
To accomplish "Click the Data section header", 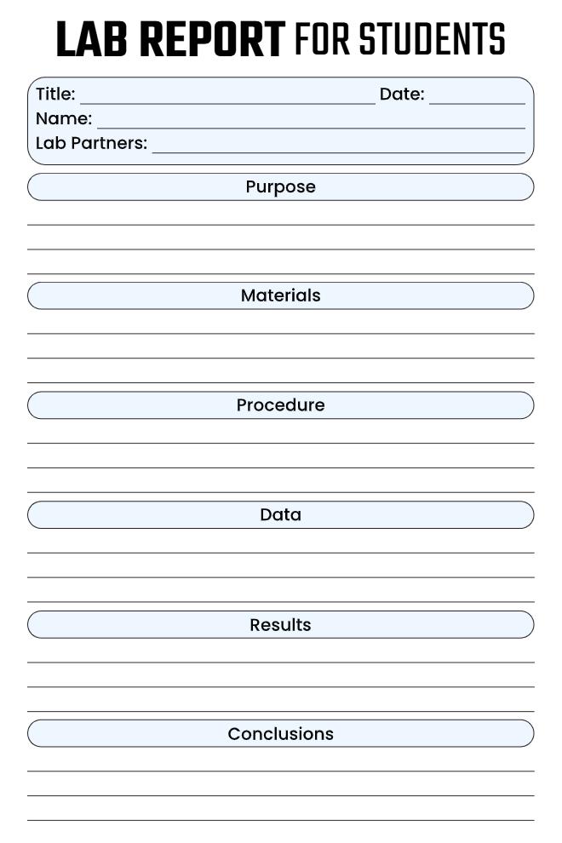I will coord(281,515).
